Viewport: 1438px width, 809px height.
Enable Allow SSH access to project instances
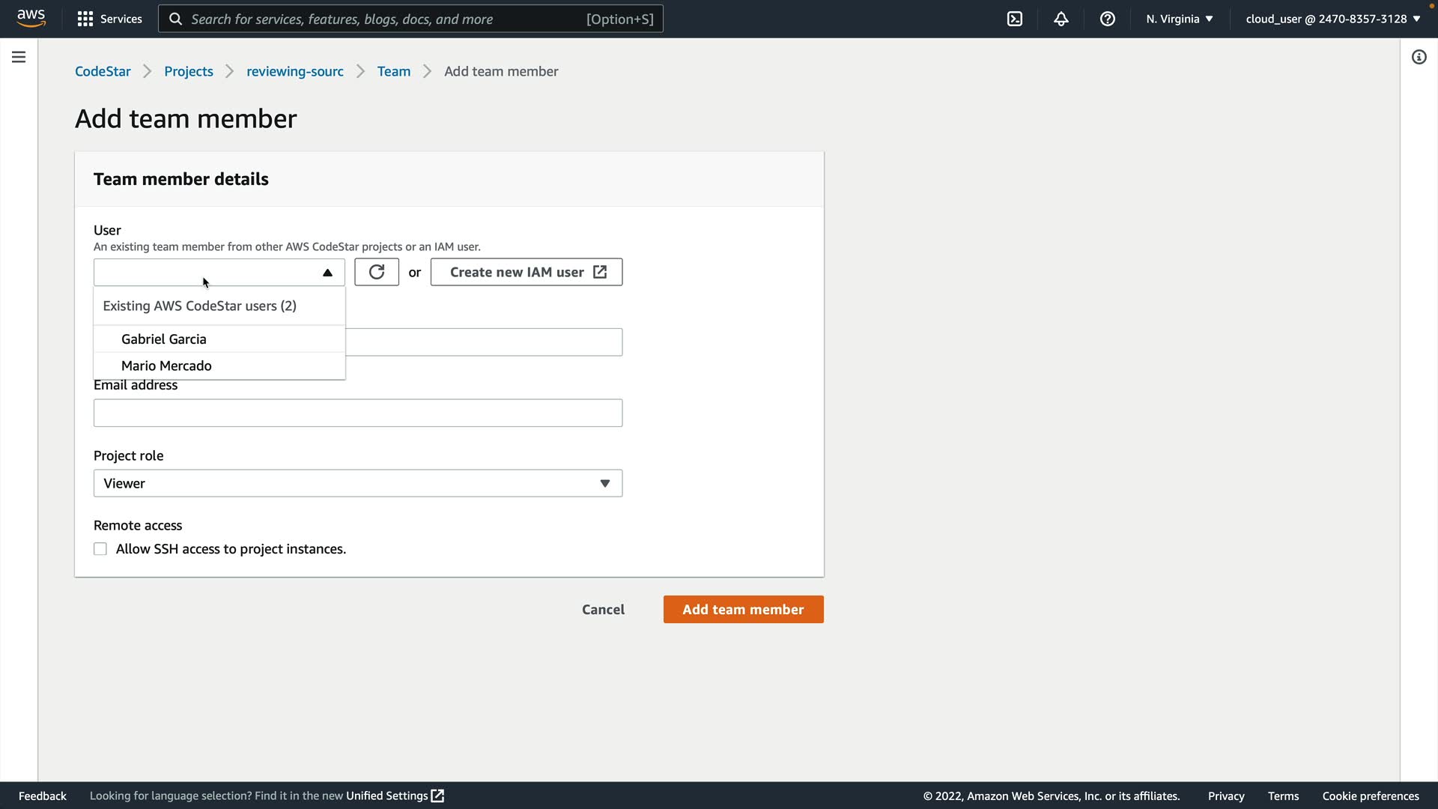pyautogui.click(x=100, y=549)
